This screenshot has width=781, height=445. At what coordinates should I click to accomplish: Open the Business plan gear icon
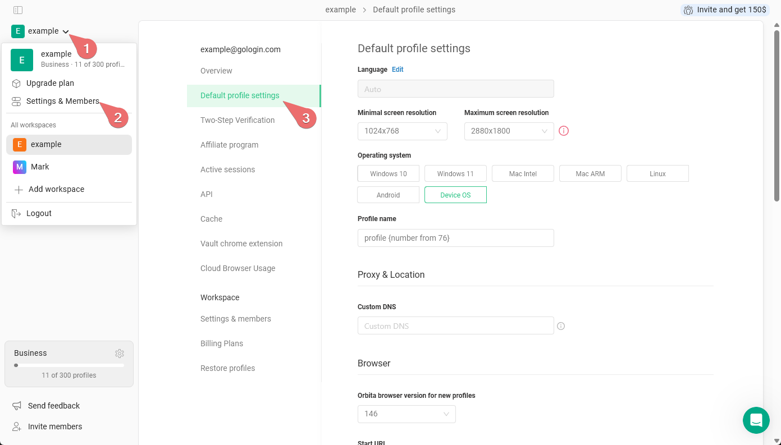120,354
